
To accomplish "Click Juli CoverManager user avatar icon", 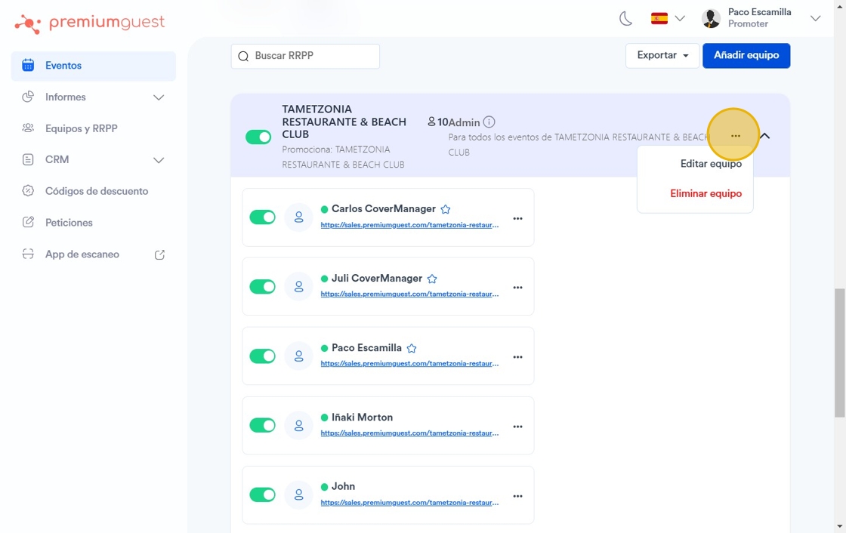I will 298,286.
